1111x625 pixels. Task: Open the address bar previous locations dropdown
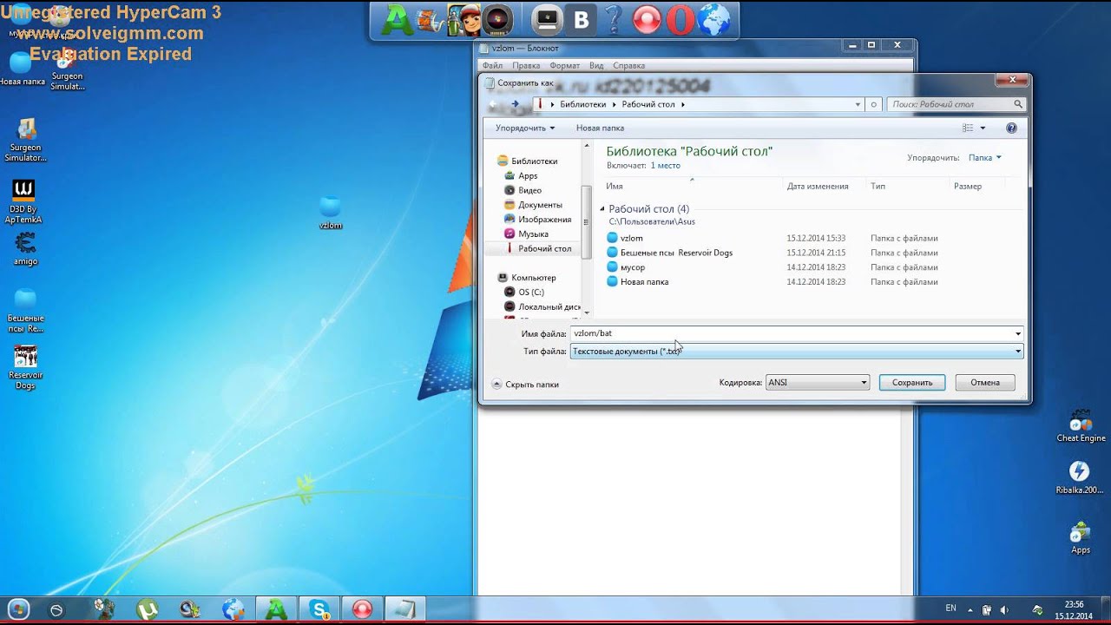pyautogui.click(x=858, y=104)
